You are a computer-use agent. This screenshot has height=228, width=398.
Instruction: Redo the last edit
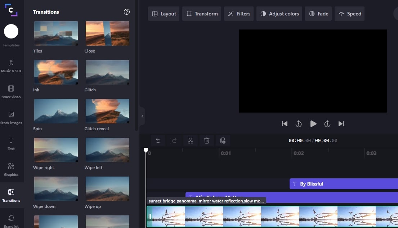pos(174,140)
